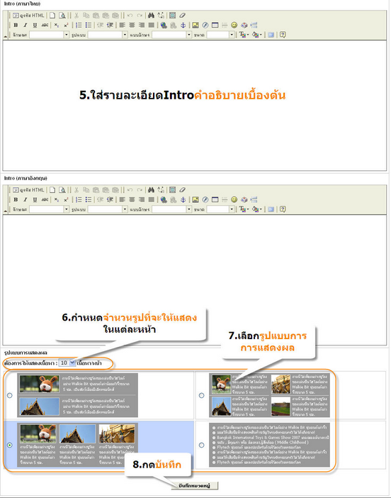
Task: Open the items-per-page dropdown showing 10
Action: point(67,363)
